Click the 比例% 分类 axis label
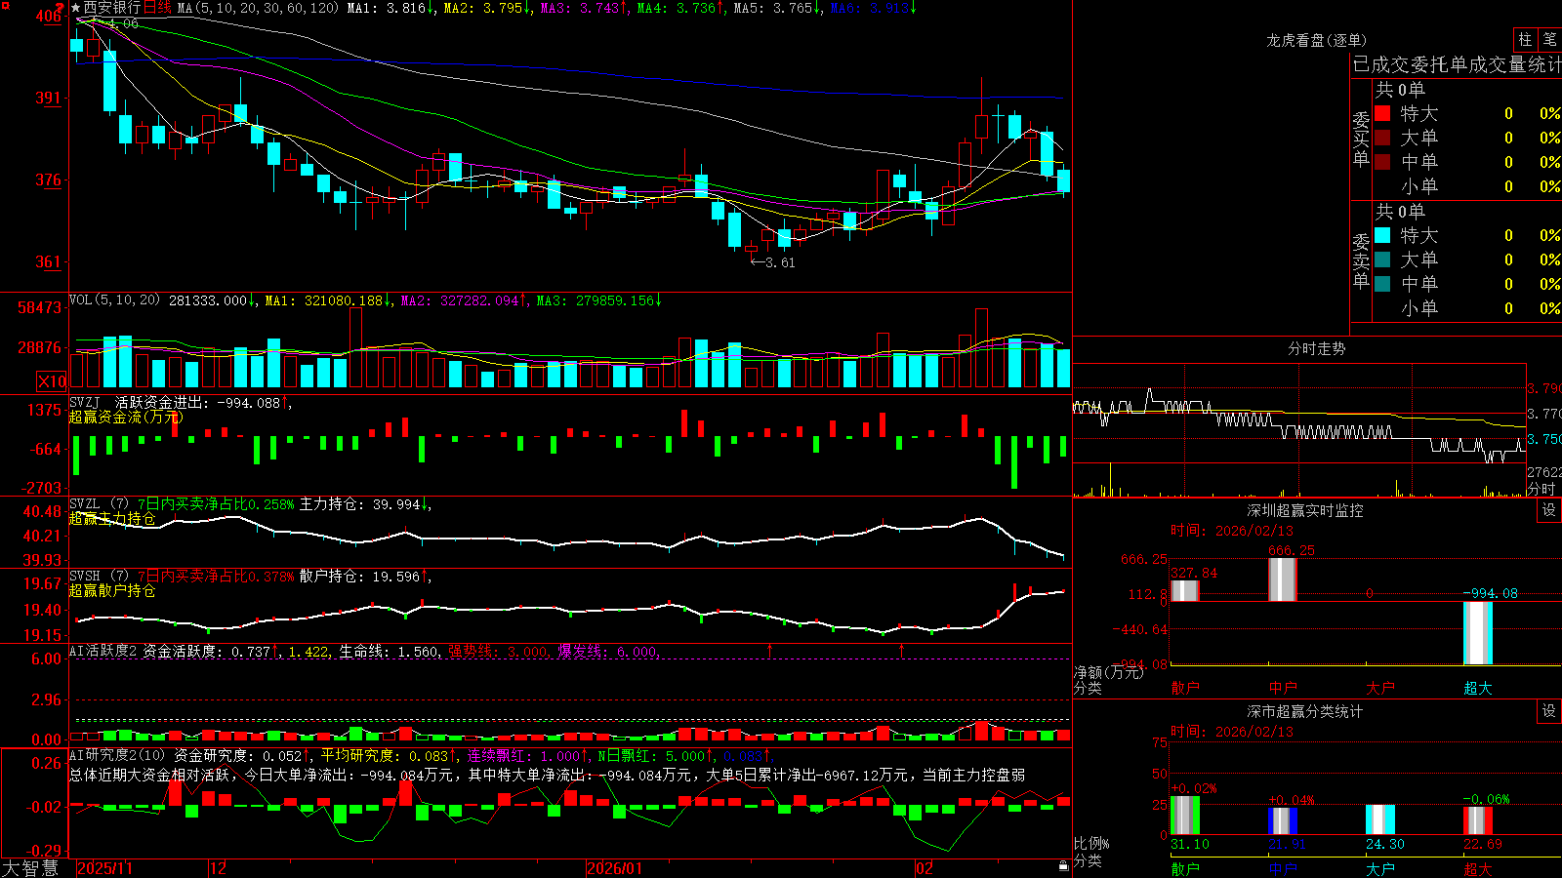 pos(1091,852)
